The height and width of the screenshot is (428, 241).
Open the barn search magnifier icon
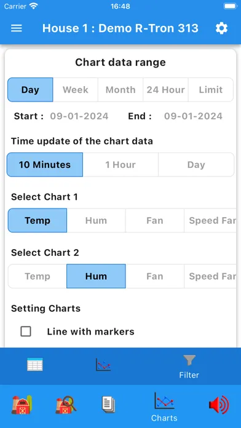tap(66, 405)
